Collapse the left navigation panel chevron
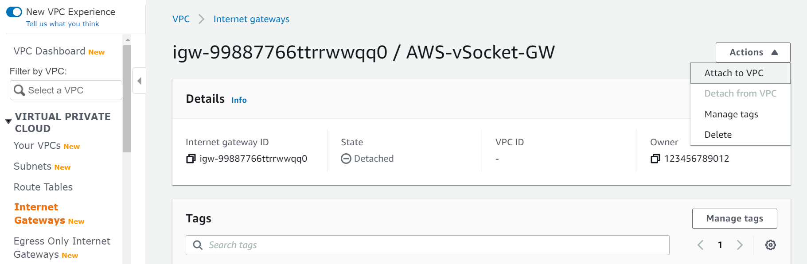The width and height of the screenshot is (807, 264). (139, 81)
